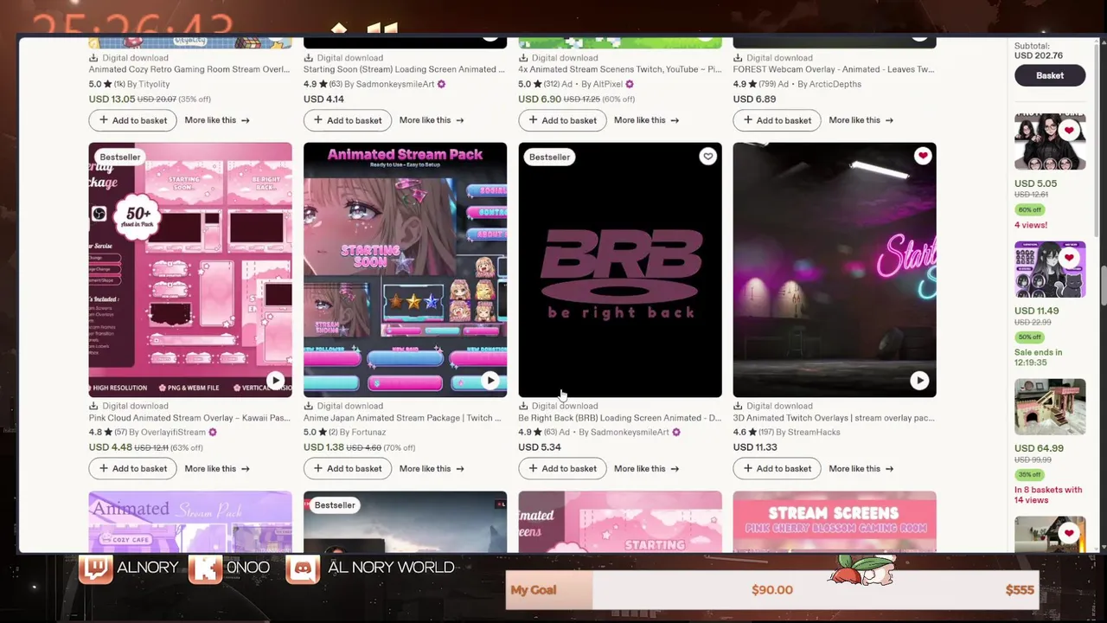Viewport: 1107px width, 623px height.
Task: Toggle heart on the USD 11.49 sidebar item
Action: click(x=1070, y=258)
